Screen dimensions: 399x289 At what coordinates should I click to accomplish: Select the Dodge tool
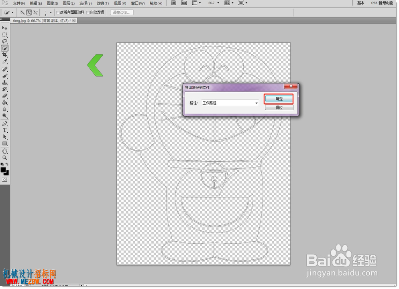4,116
